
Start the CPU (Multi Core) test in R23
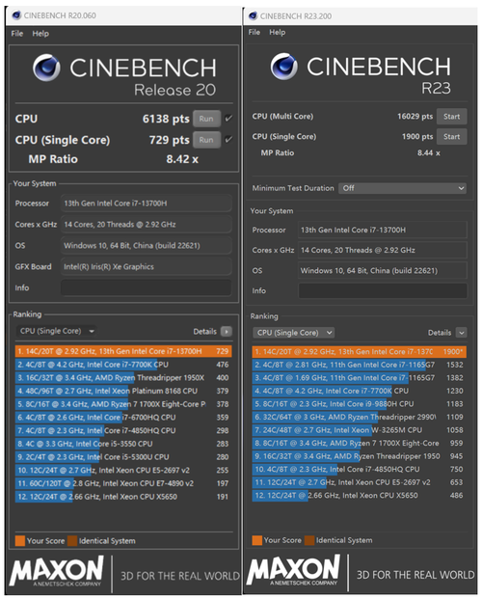452,117
